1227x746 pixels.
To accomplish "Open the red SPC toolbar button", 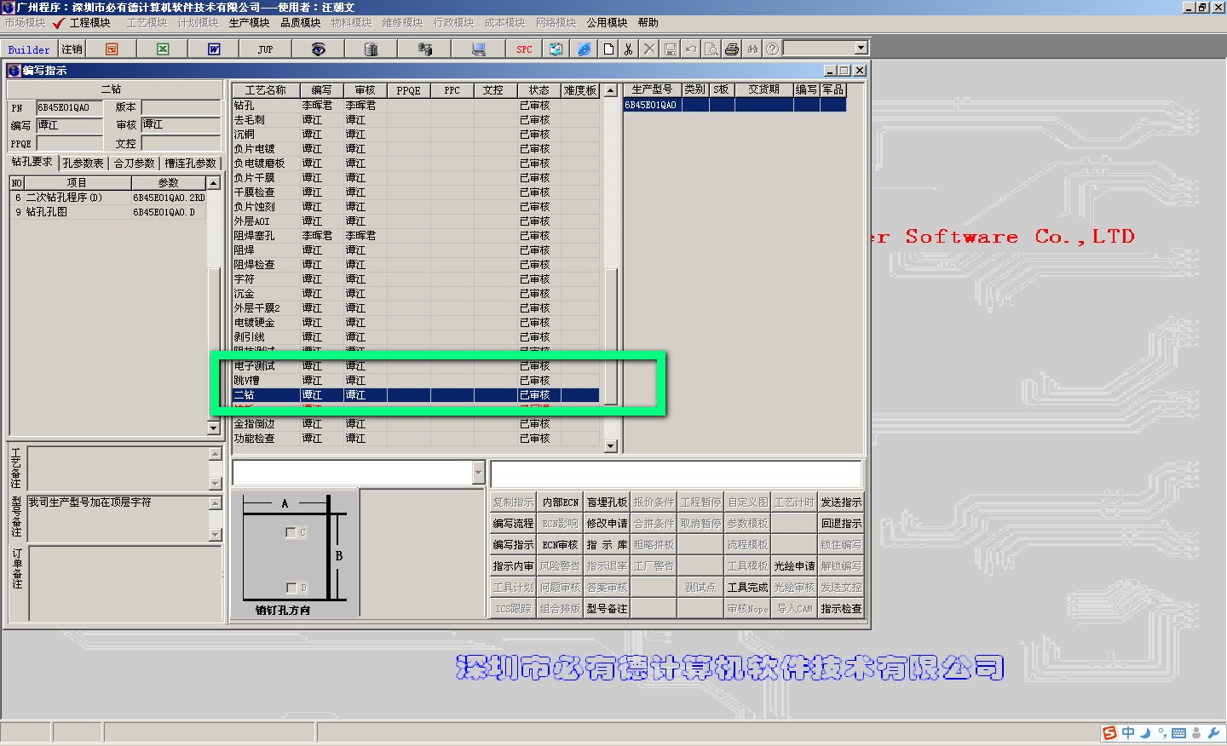I will [x=524, y=49].
